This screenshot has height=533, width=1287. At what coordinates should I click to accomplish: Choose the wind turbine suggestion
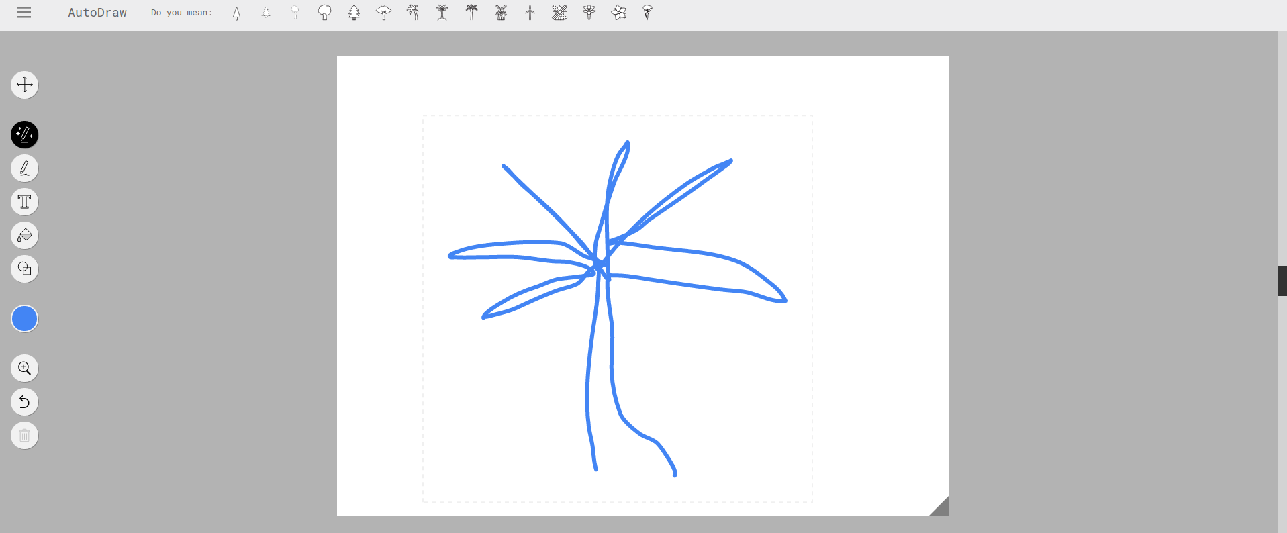[x=530, y=13]
